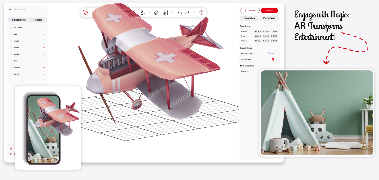This screenshot has width=379, height=180.
Task: Delete the selected object using the trash icon
Action: (201, 13)
